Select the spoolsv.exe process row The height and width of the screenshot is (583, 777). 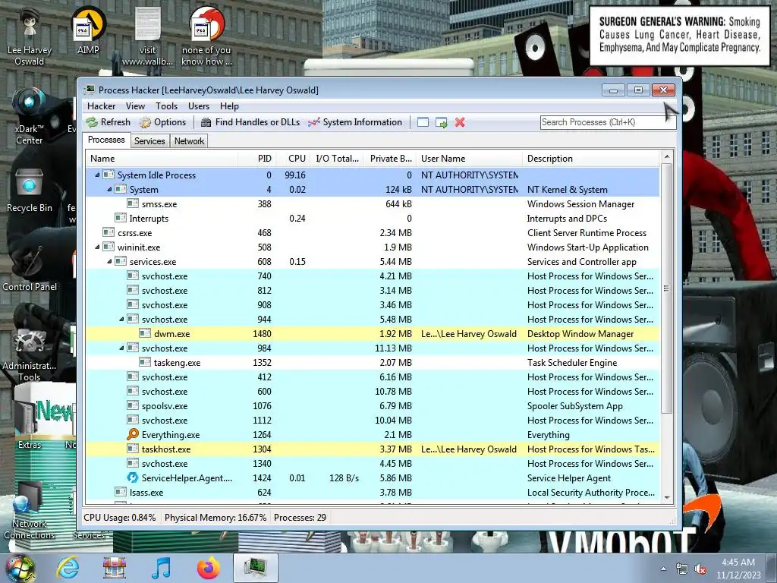tap(373, 405)
